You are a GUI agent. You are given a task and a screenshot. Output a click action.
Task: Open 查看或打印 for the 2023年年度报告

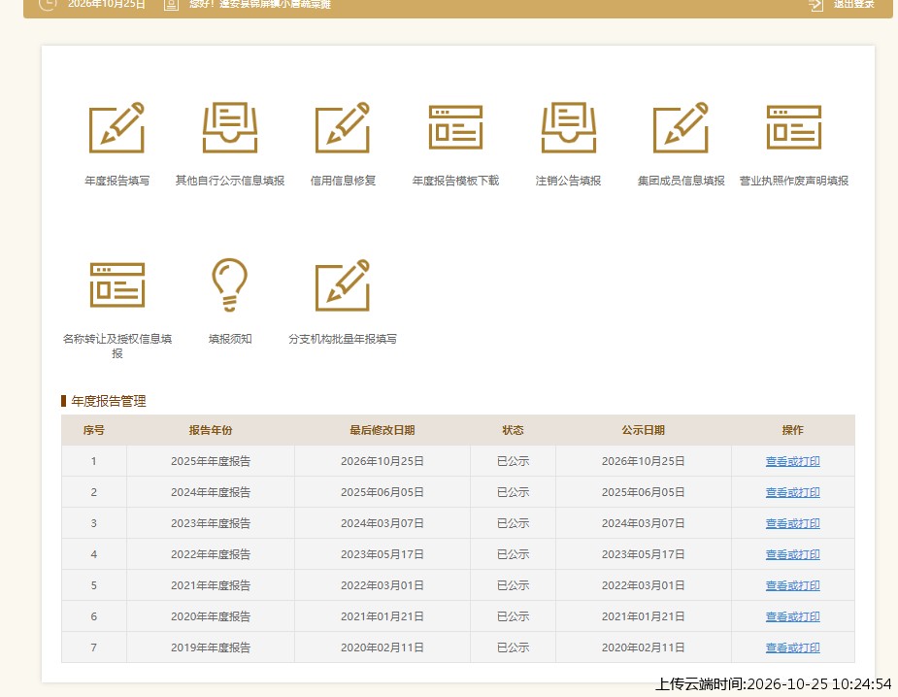[792, 523]
